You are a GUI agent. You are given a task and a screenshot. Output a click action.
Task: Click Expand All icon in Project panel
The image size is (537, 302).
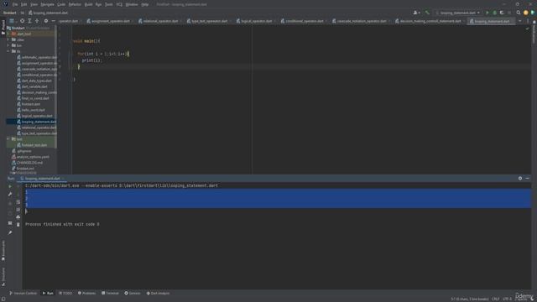tap(30, 21)
